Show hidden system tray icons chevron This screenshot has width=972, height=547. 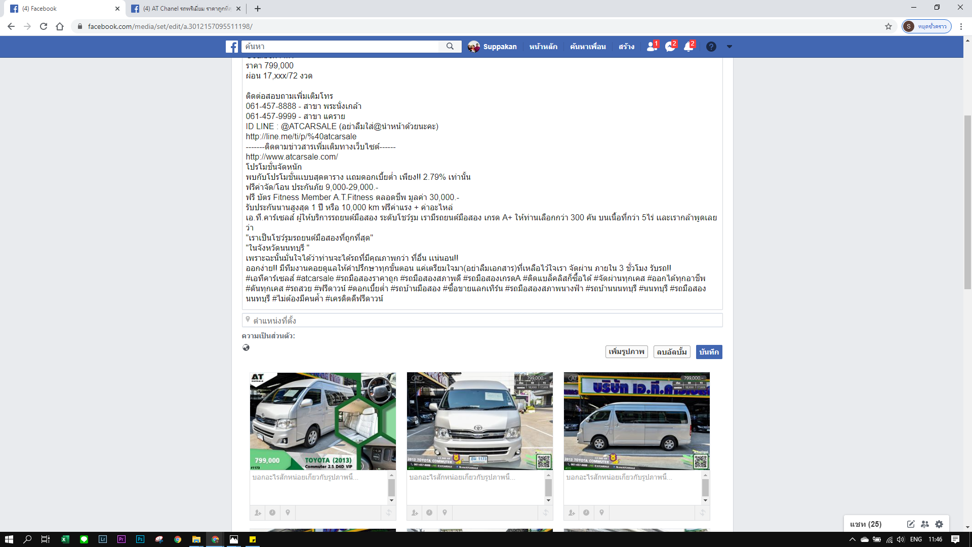pyautogui.click(x=852, y=539)
